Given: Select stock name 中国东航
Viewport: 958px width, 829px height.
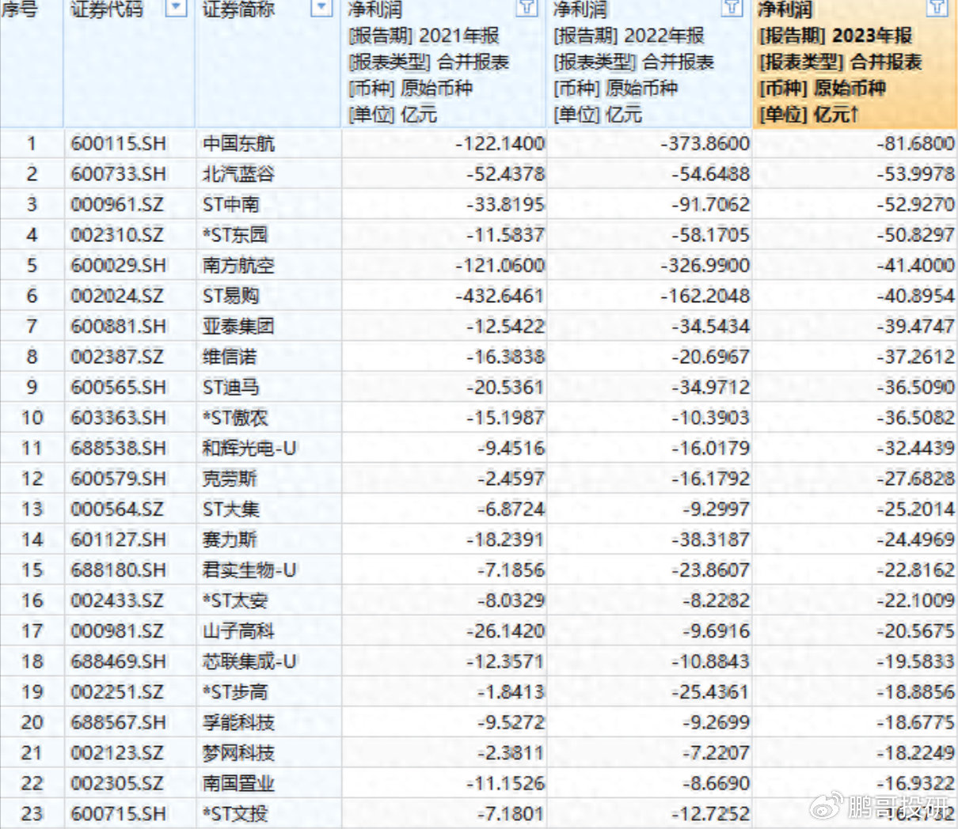Looking at the screenshot, I should [x=238, y=144].
